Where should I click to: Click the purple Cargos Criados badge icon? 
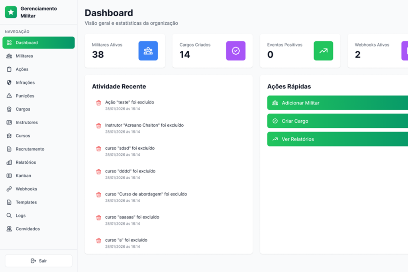point(235,51)
